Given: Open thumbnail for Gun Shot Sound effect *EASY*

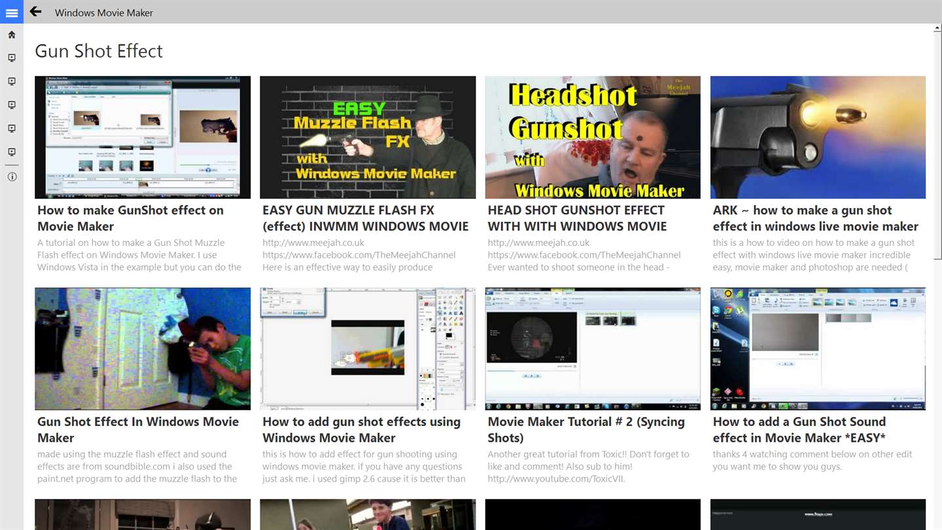Looking at the screenshot, I should (818, 349).
